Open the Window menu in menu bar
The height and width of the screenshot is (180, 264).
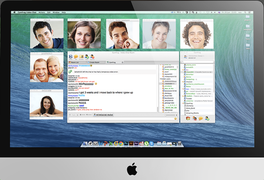click(56, 12)
